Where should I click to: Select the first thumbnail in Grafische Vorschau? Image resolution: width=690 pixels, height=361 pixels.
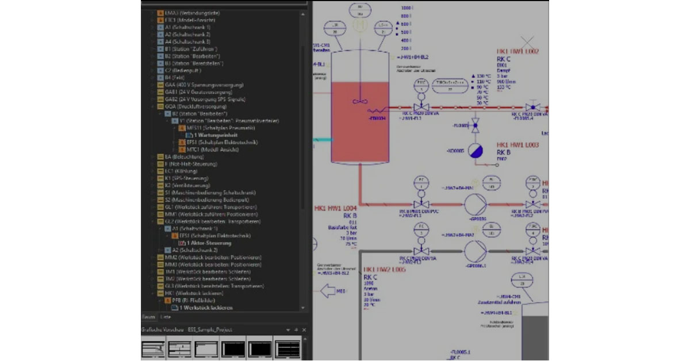152,349
